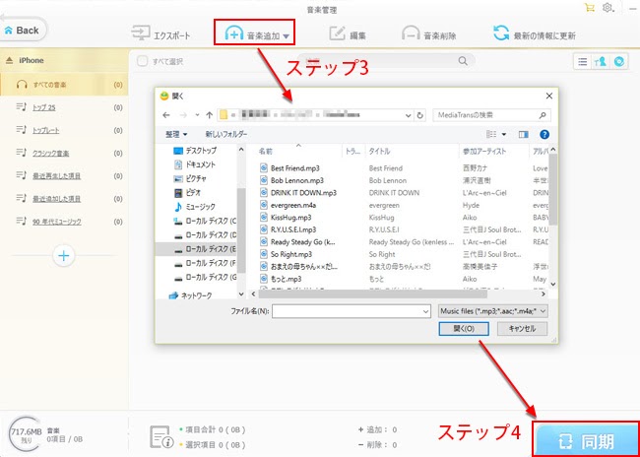Switch to artist view icon
The height and width of the screenshot is (457, 640).
[x=601, y=62]
